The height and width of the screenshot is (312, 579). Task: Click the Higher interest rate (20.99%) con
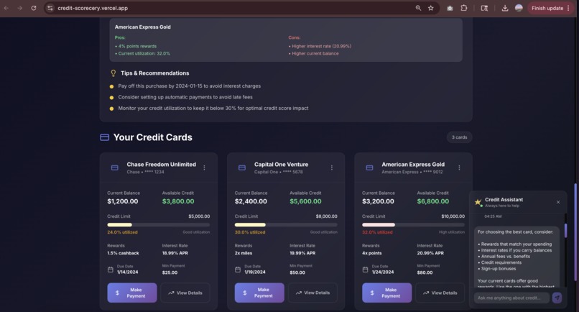click(321, 46)
